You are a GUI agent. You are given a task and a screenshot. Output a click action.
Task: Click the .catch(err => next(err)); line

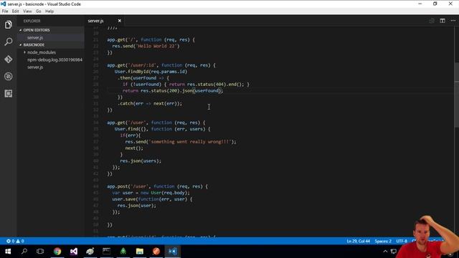point(150,103)
